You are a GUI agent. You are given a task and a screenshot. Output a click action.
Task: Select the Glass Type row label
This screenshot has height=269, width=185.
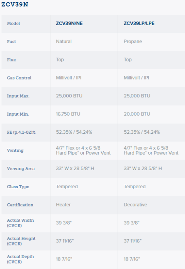18,187
